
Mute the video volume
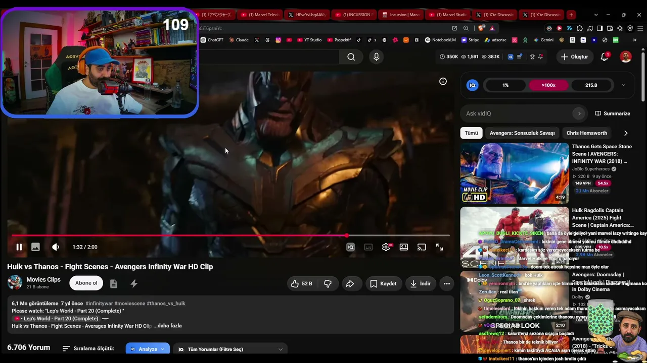[x=56, y=247]
